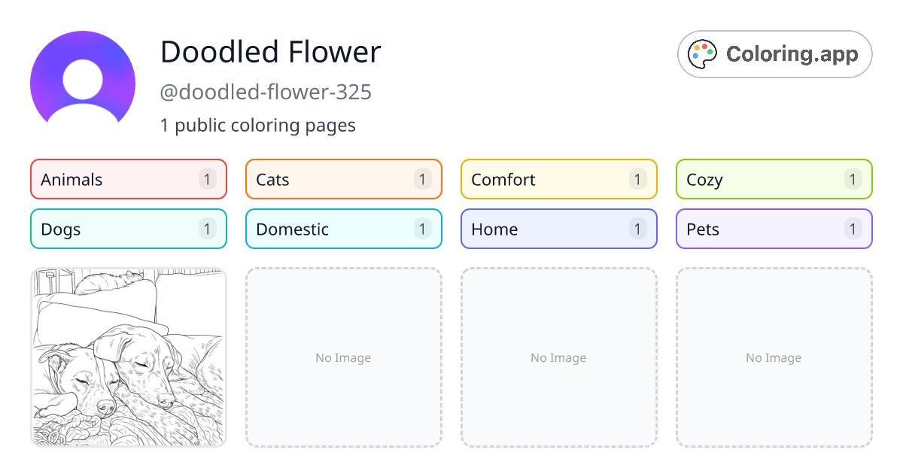The width and height of the screenshot is (903, 474).
Task: Select the Animals category tag
Action: pyautogui.click(x=129, y=179)
